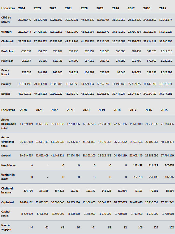Select Profit brut value for 2024
This screenshot has width=175, height=234.
[26, 51]
